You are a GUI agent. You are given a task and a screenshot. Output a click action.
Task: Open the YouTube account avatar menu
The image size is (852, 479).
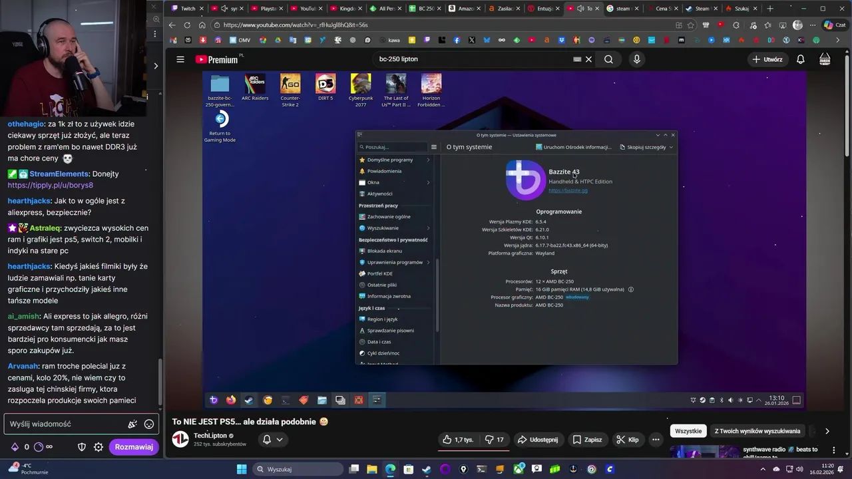click(x=825, y=59)
